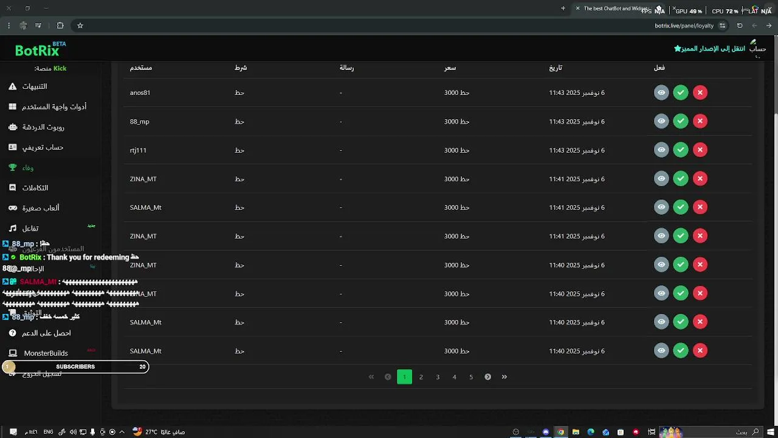The image size is (778, 438).
Task: Open التكاملات integrations sidebar item
Action: [29, 188]
